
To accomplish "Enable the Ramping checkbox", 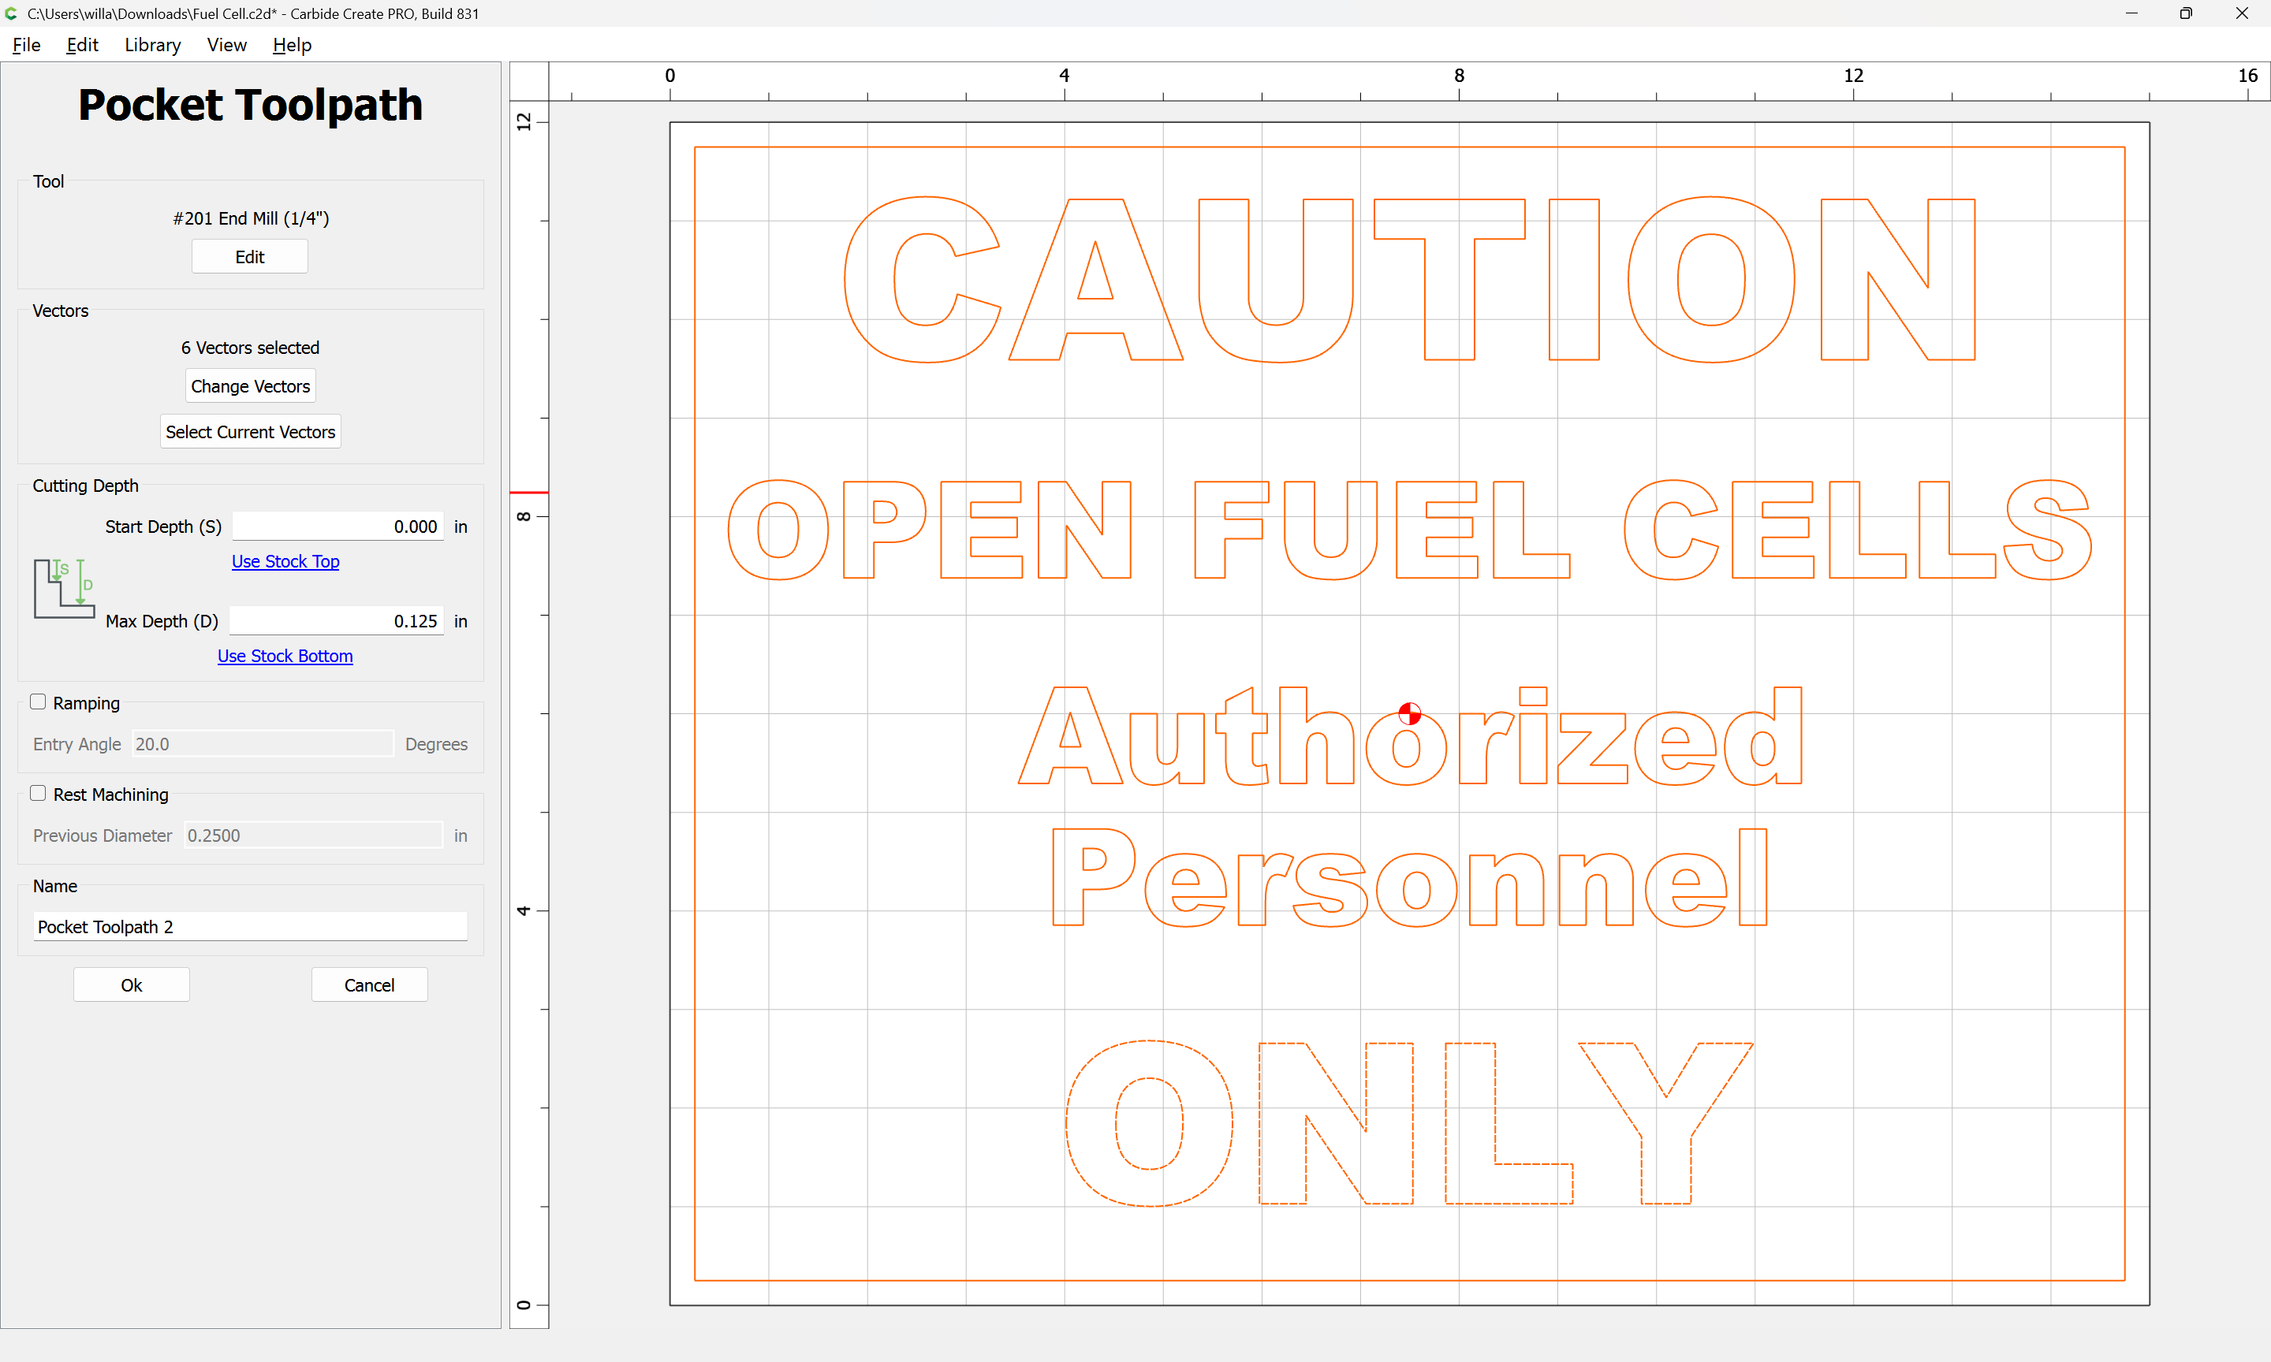I will pyautogui.click(x=38, y=702).
